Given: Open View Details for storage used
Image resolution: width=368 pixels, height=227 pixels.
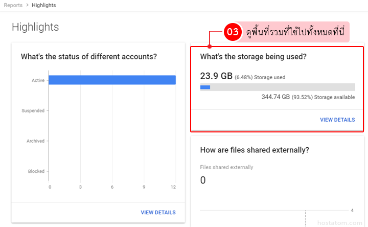Looking at the screenshot, I should (337, 120).
